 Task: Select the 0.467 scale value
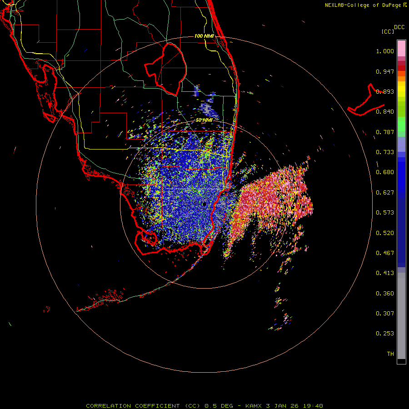coord(385,253)
